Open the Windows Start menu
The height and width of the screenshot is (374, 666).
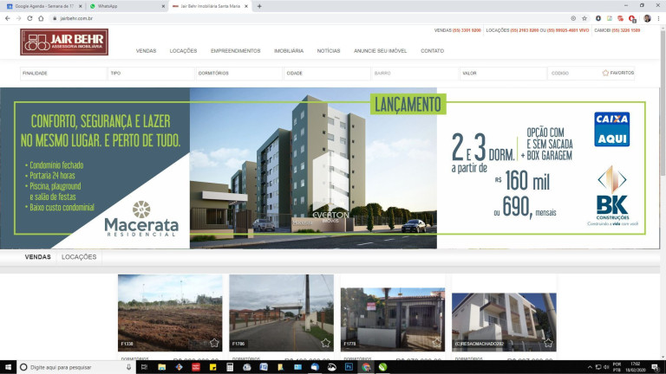coord(8,367)
